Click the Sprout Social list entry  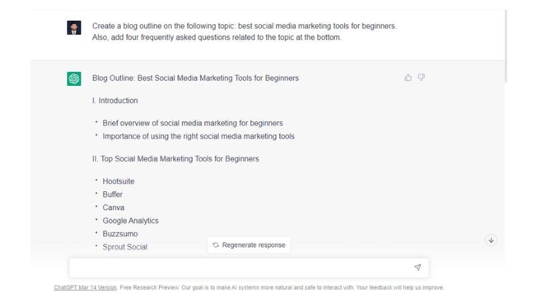125,247
